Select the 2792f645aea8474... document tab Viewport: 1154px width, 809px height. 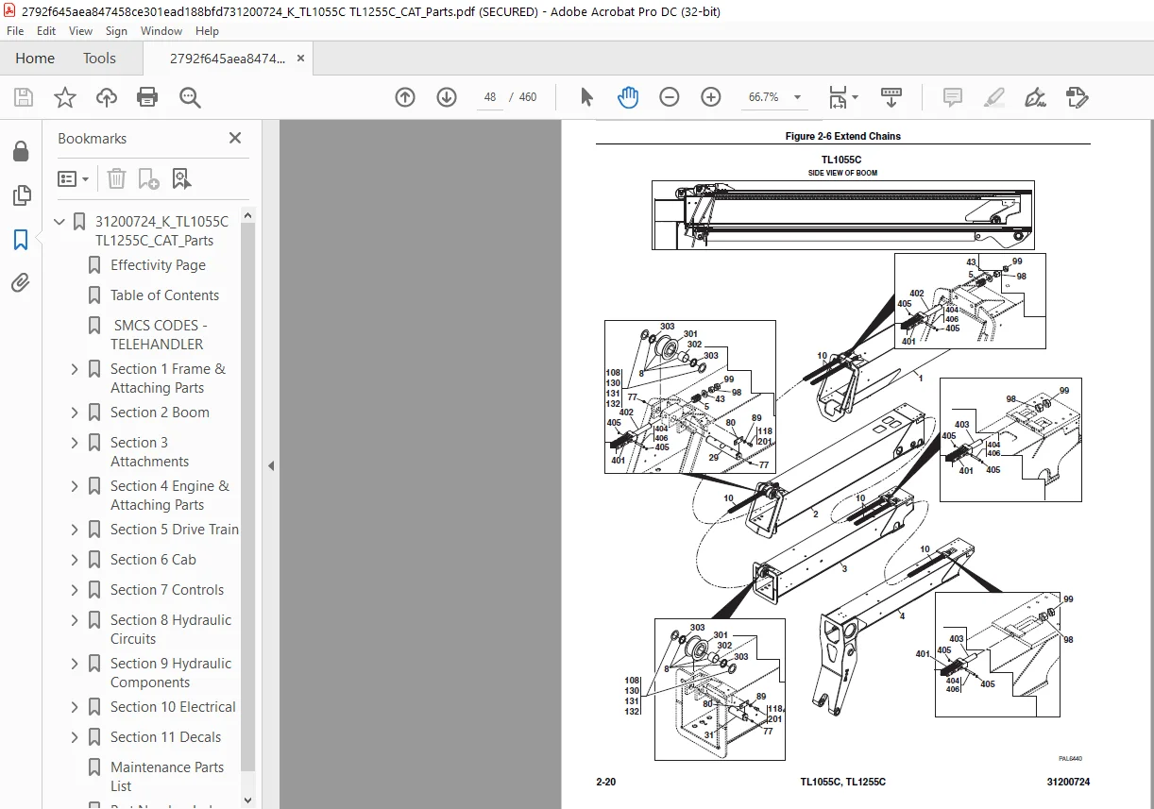[227, 59]
